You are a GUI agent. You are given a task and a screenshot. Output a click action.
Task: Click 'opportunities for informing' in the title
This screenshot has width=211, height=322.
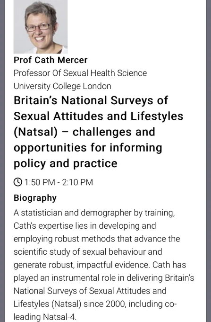tap(88, 148)
